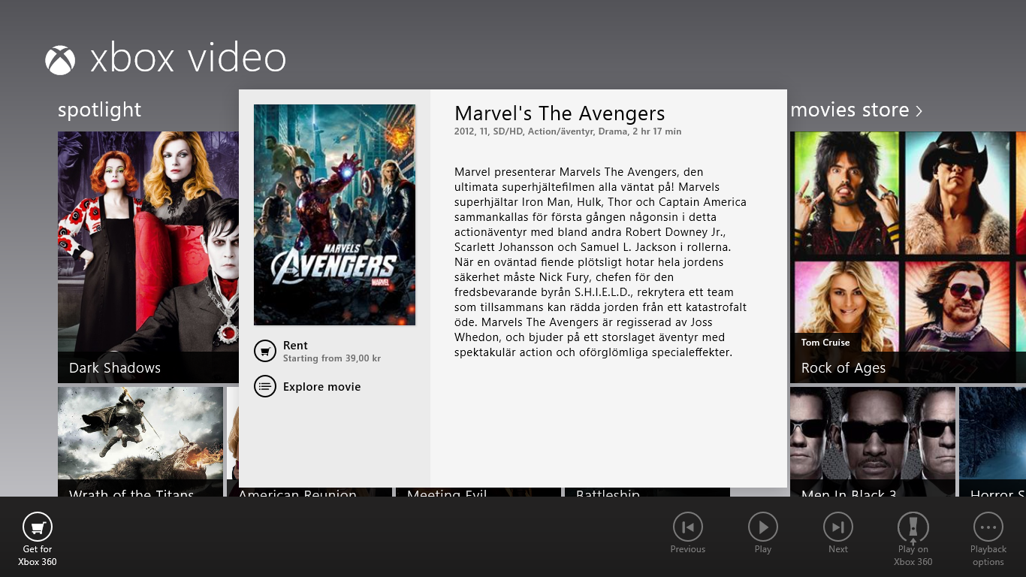Viewport: 1026px width, 577px height.
Task: Click the Explore movie list icon
Action: [x=265, y=387]
